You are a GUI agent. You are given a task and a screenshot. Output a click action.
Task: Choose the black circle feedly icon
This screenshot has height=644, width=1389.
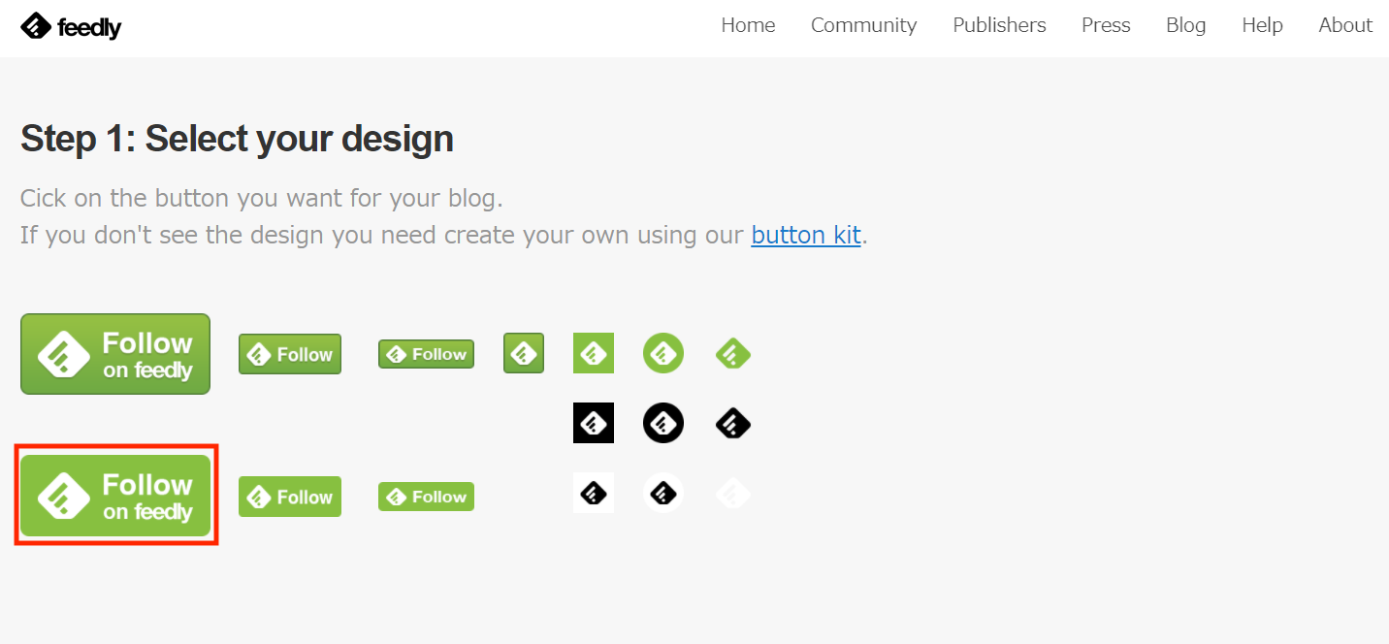click(663, 423)
